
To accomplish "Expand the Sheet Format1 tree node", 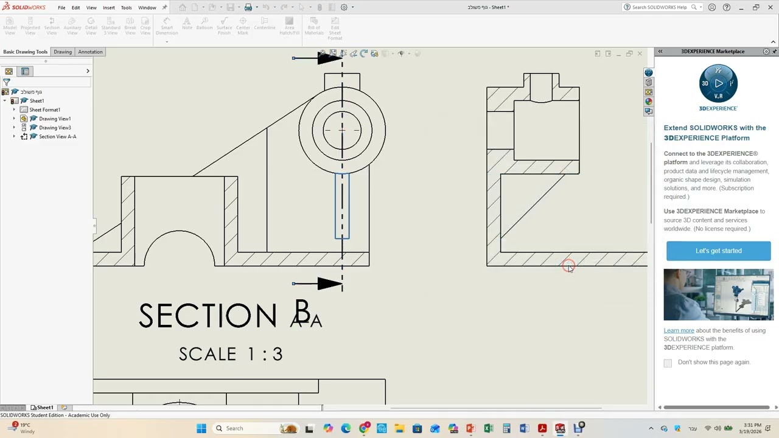I will pyautogui.click(x=14, y=109).
